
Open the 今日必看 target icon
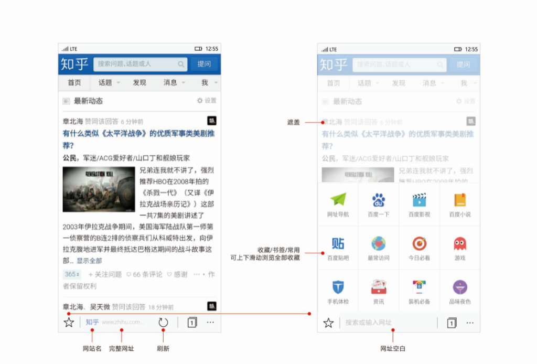point(419,244)
